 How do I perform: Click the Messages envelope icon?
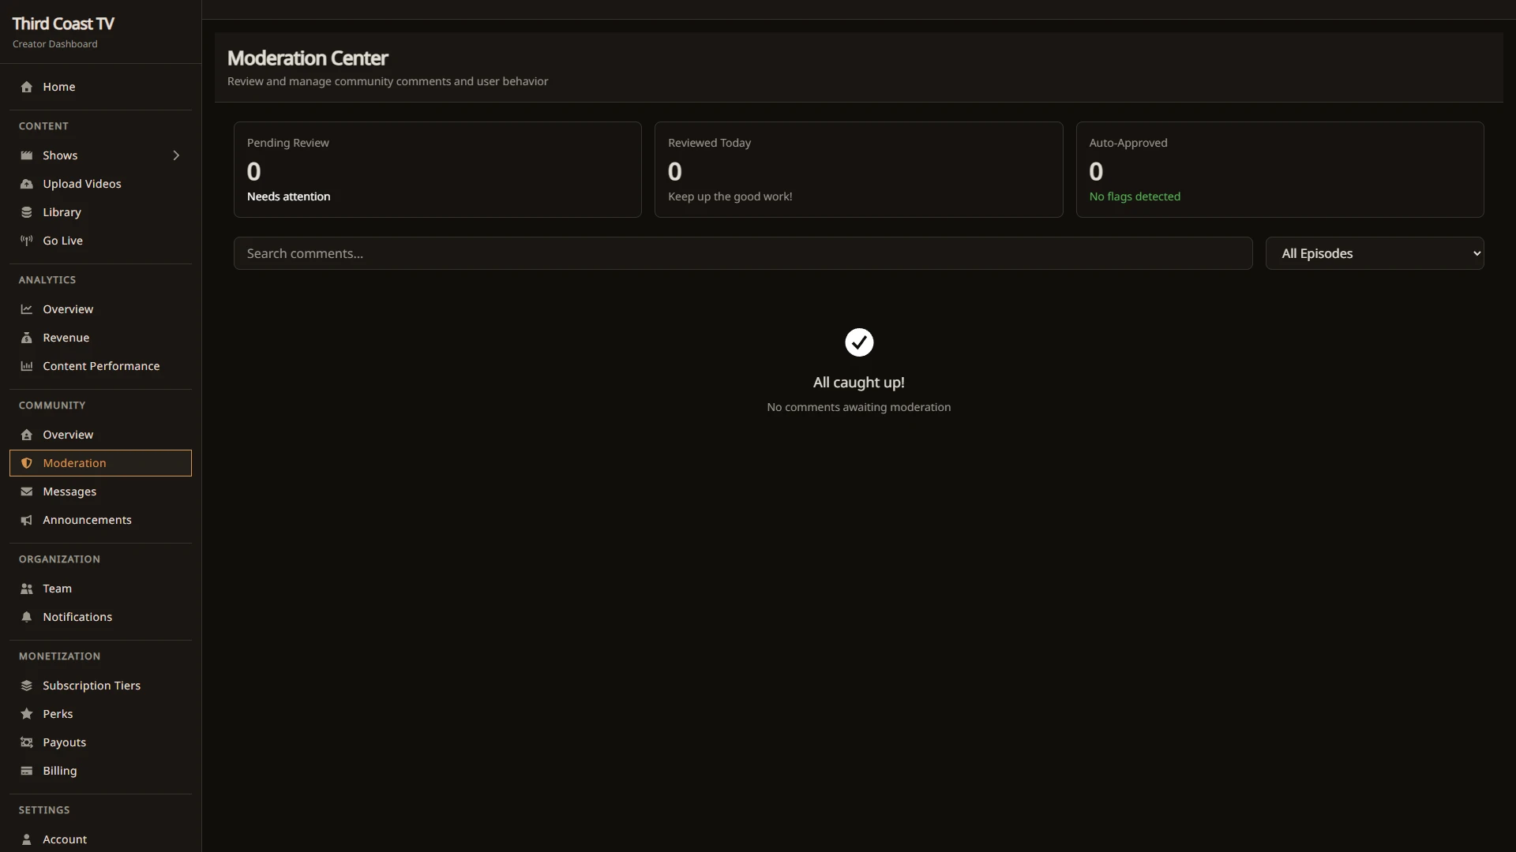27,491
